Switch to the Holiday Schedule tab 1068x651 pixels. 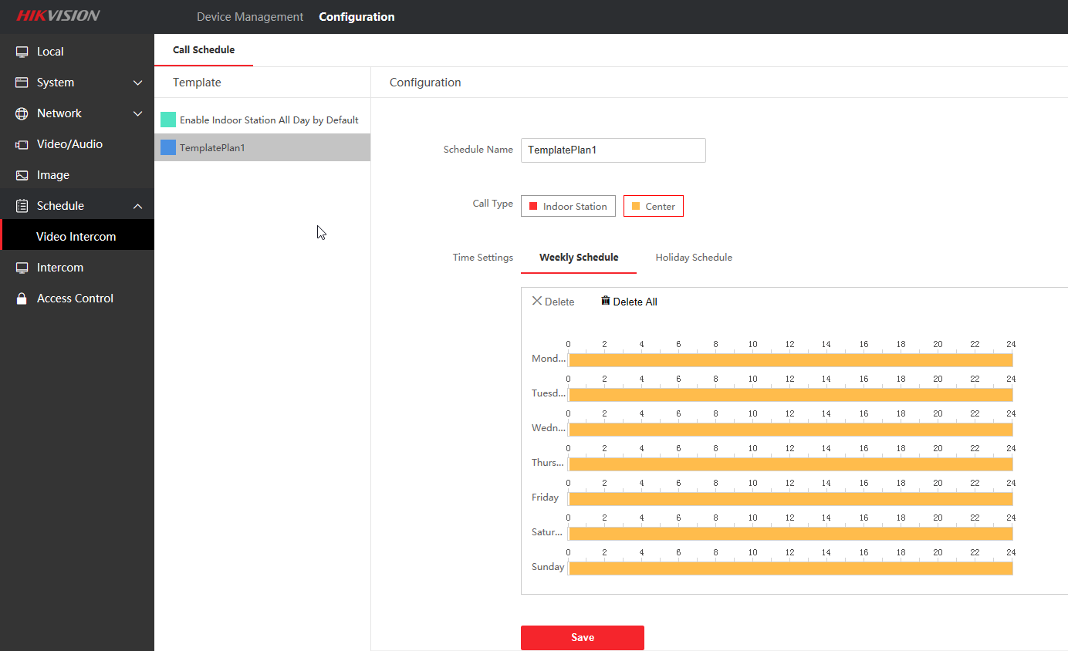tap(693, 258)
